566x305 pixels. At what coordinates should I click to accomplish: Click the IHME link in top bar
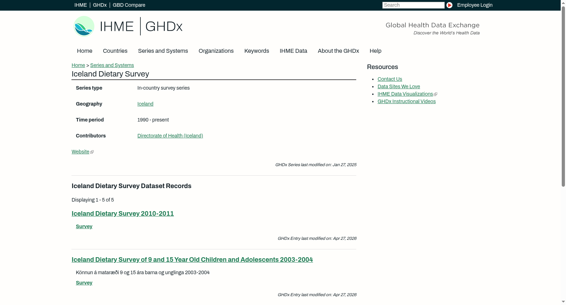point(81,5)
